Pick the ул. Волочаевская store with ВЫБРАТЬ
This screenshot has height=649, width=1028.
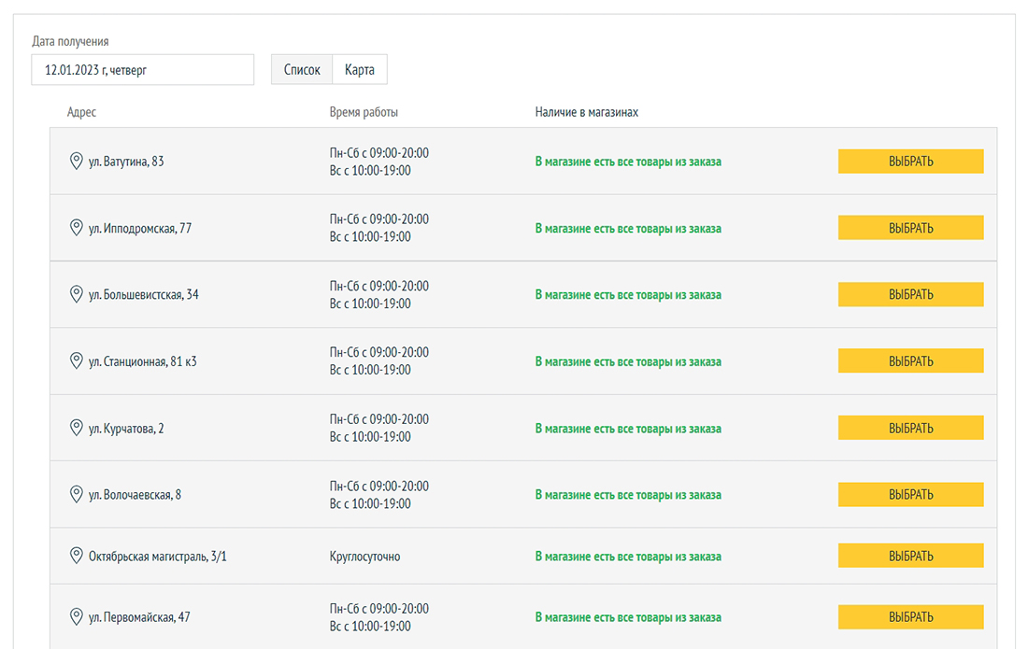pyautogui.click(x=910, y=495)
